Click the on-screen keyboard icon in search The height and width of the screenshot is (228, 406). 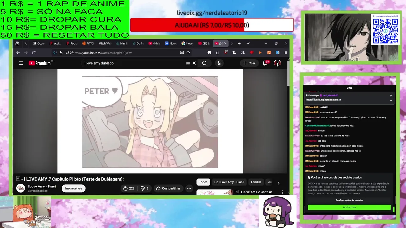188,63
